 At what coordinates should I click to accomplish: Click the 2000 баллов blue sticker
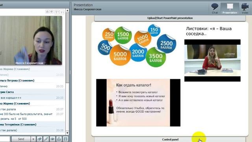[x=138, y=52]
